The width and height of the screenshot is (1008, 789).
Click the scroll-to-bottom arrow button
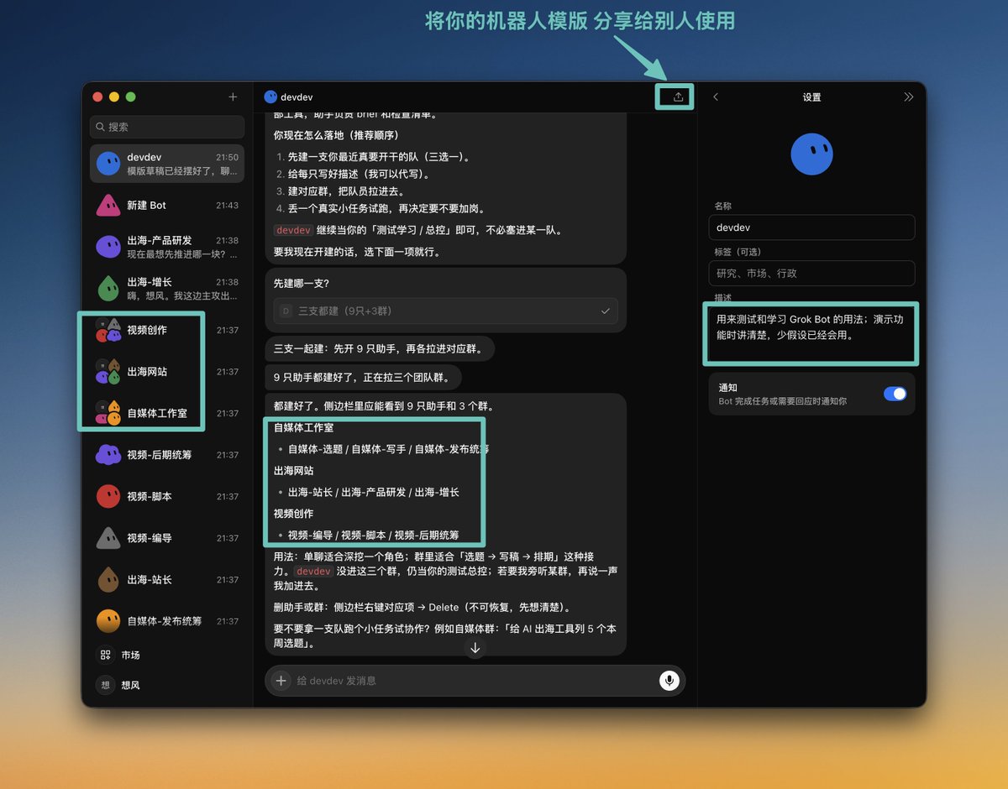475,648
